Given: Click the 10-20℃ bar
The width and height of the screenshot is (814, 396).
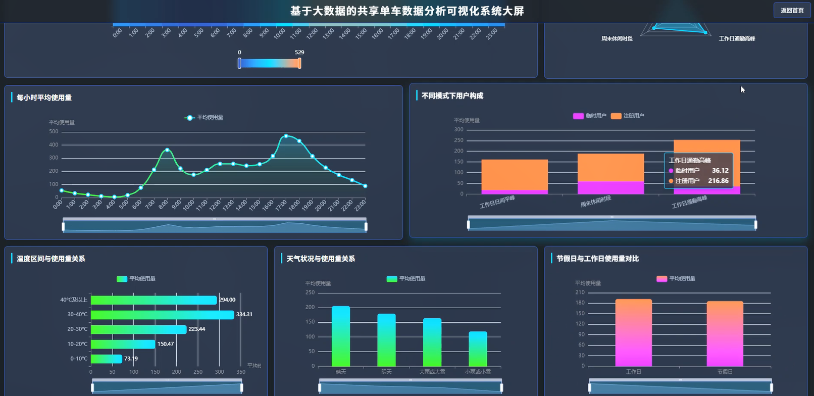Looking at the screenshot, I should tap(123, 344).
